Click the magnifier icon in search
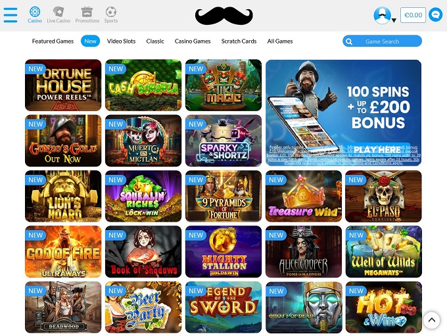The height and width of the screenshot is (336, 447). [349, 41]
